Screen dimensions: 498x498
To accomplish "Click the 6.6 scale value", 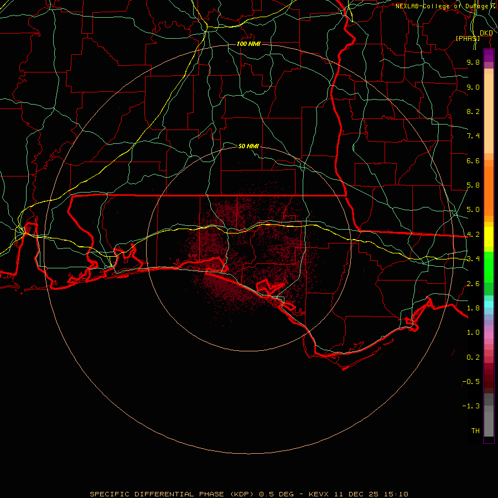I will tap(473, 160).
